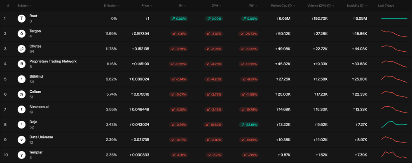Viewport: 412px width, 163px height.
Task: Click Dojo's 173.61% weekly change badge
Action: pyautogui.click(x=249, y=125)
